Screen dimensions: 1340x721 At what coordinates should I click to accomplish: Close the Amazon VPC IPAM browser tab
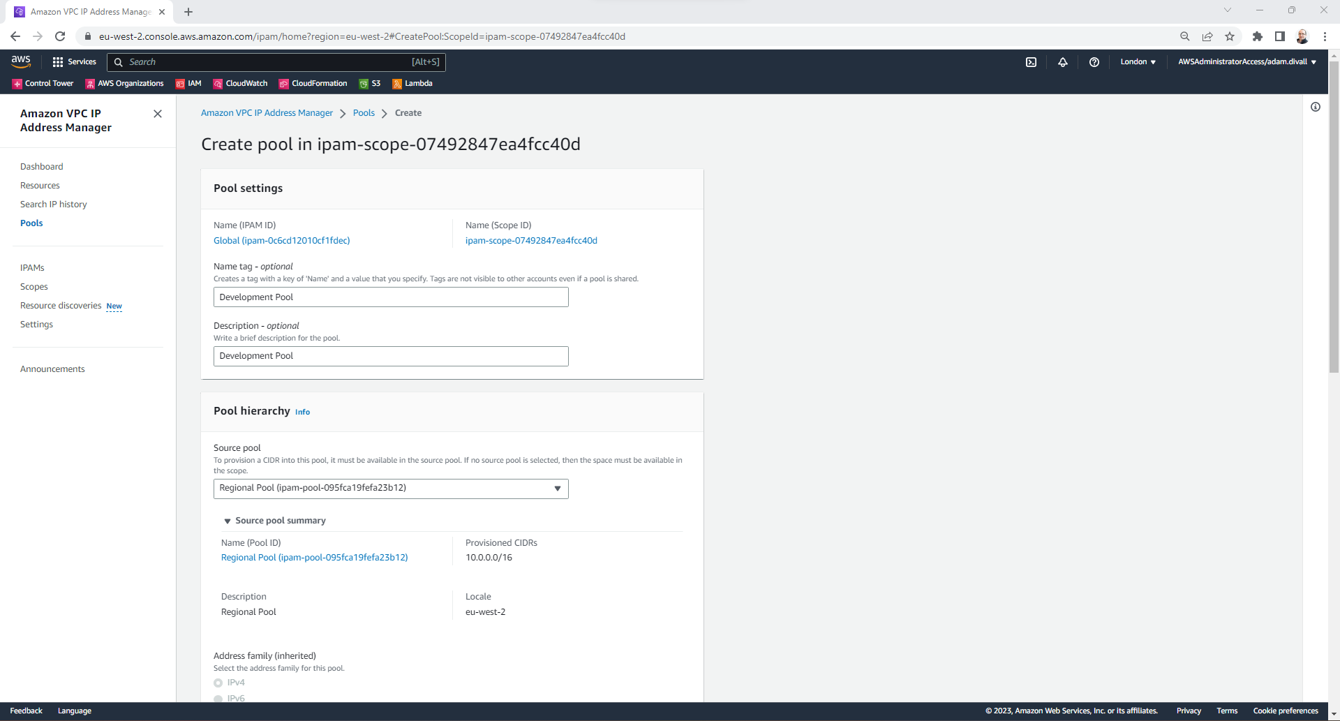[x=162, y=12]
